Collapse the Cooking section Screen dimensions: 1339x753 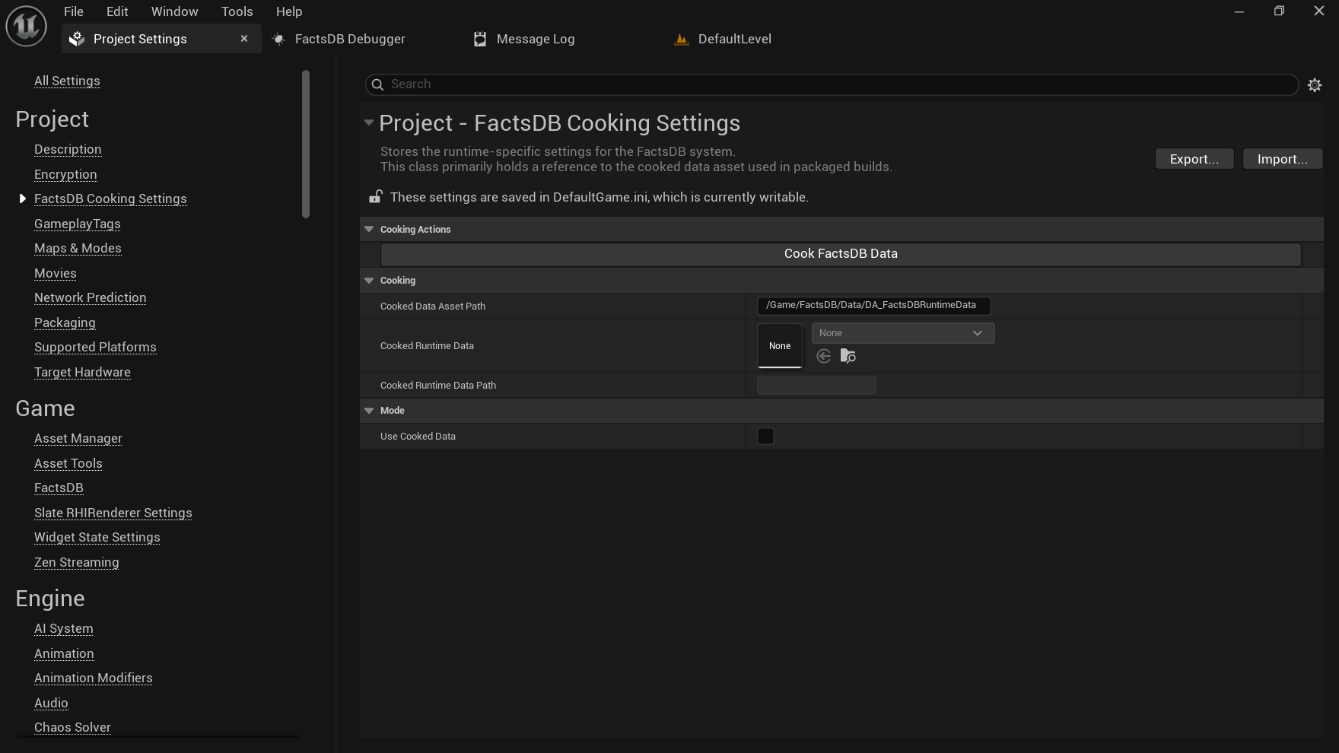tap(369, 281)
